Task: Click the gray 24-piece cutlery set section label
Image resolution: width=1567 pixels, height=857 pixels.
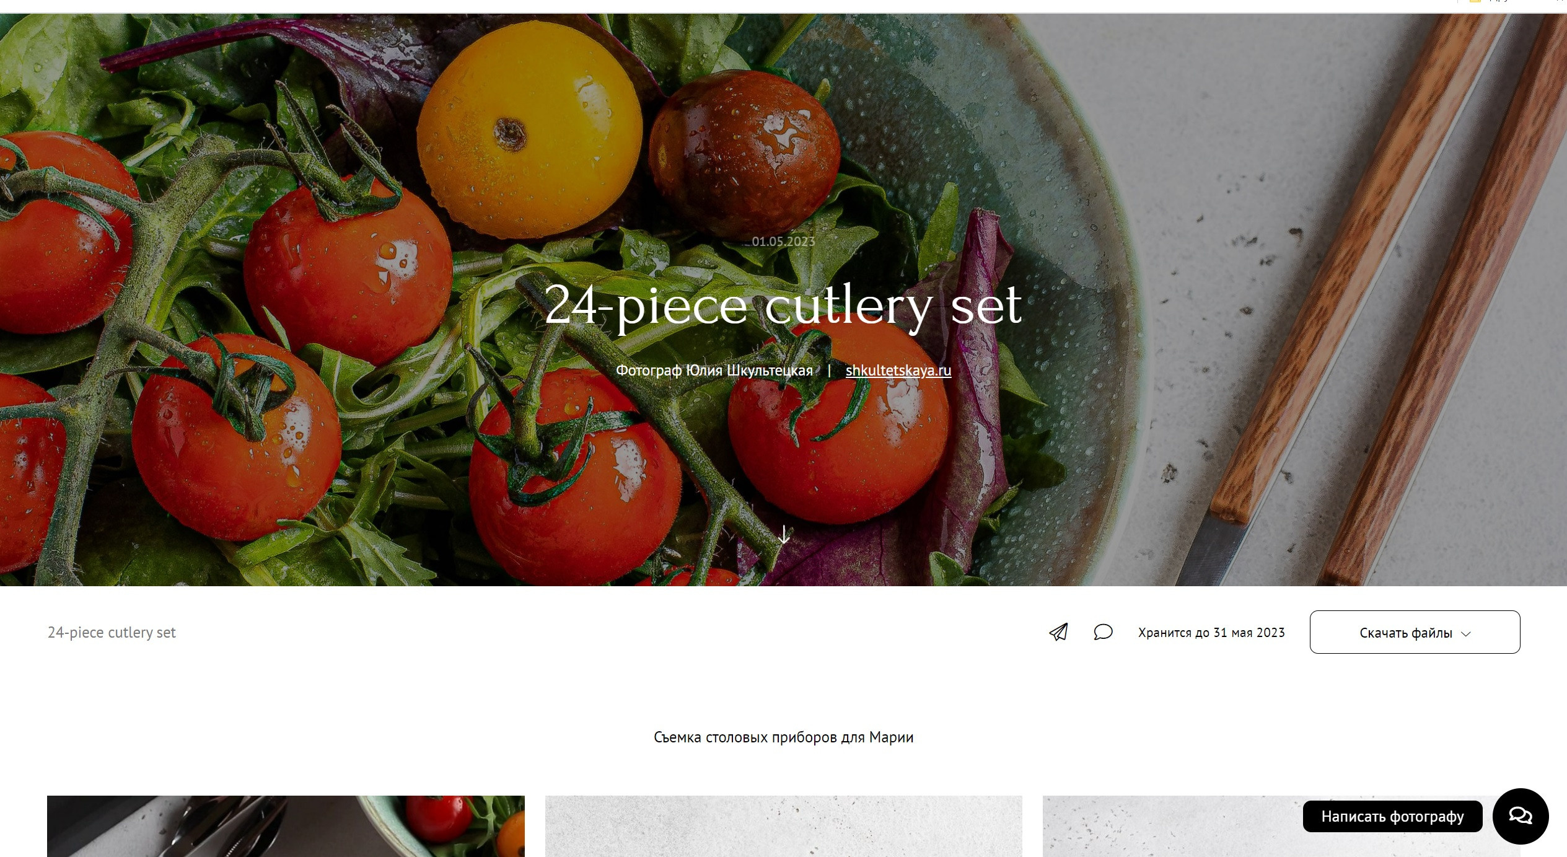Action: click(x=112, y=632)
